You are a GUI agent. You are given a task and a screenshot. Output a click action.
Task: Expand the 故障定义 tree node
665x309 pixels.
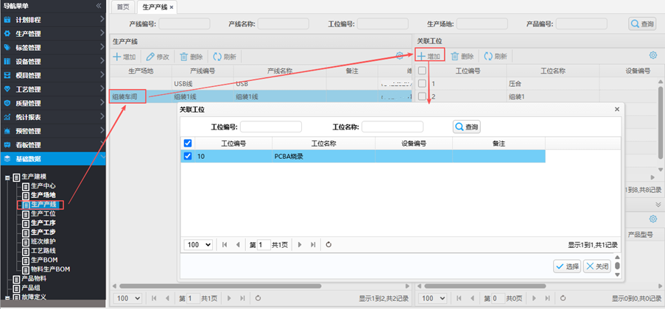7,297
